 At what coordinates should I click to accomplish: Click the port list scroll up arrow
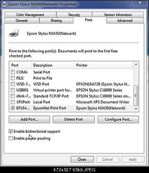(x=136, y=65)
